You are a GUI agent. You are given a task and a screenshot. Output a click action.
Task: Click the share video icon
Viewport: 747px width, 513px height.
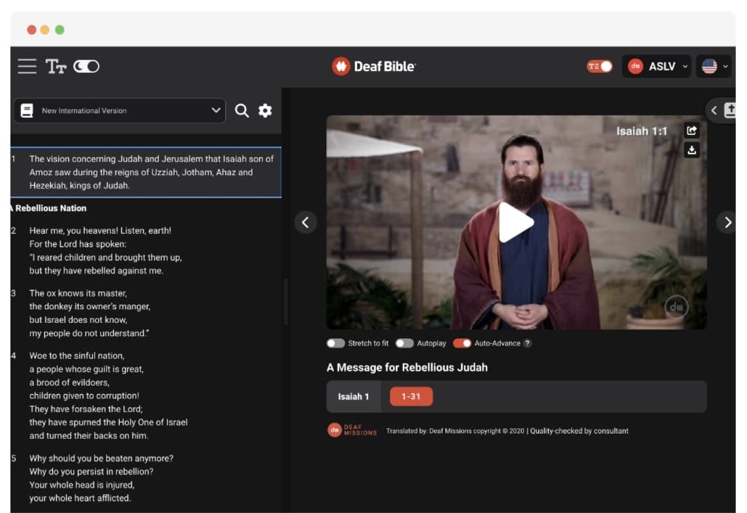coord(692,131)
